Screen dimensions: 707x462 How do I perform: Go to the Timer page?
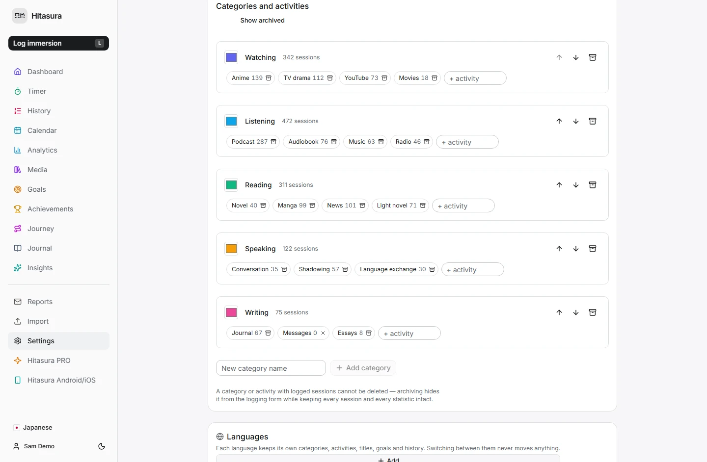tap(59, 91)
